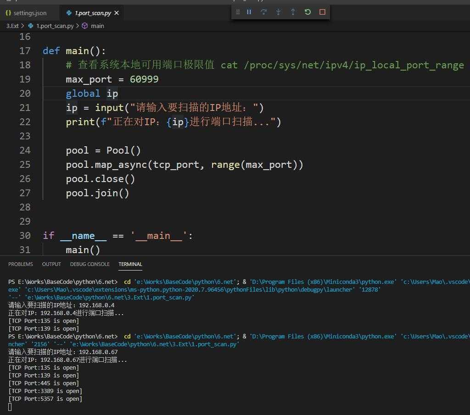Image resolution: width=470 pixels, height=415 pixels.
Task: Click '[TCP Port:5357 is open]' in terminal
Action: click(45, 398)
